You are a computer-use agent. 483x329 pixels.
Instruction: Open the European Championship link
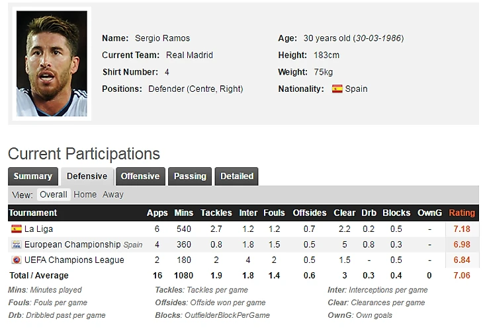pyautogui.click(x=72, y=244)
